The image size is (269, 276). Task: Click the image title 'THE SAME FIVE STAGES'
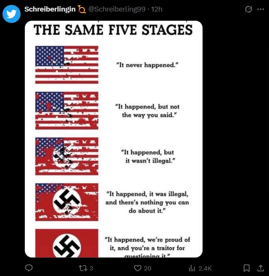113,30
